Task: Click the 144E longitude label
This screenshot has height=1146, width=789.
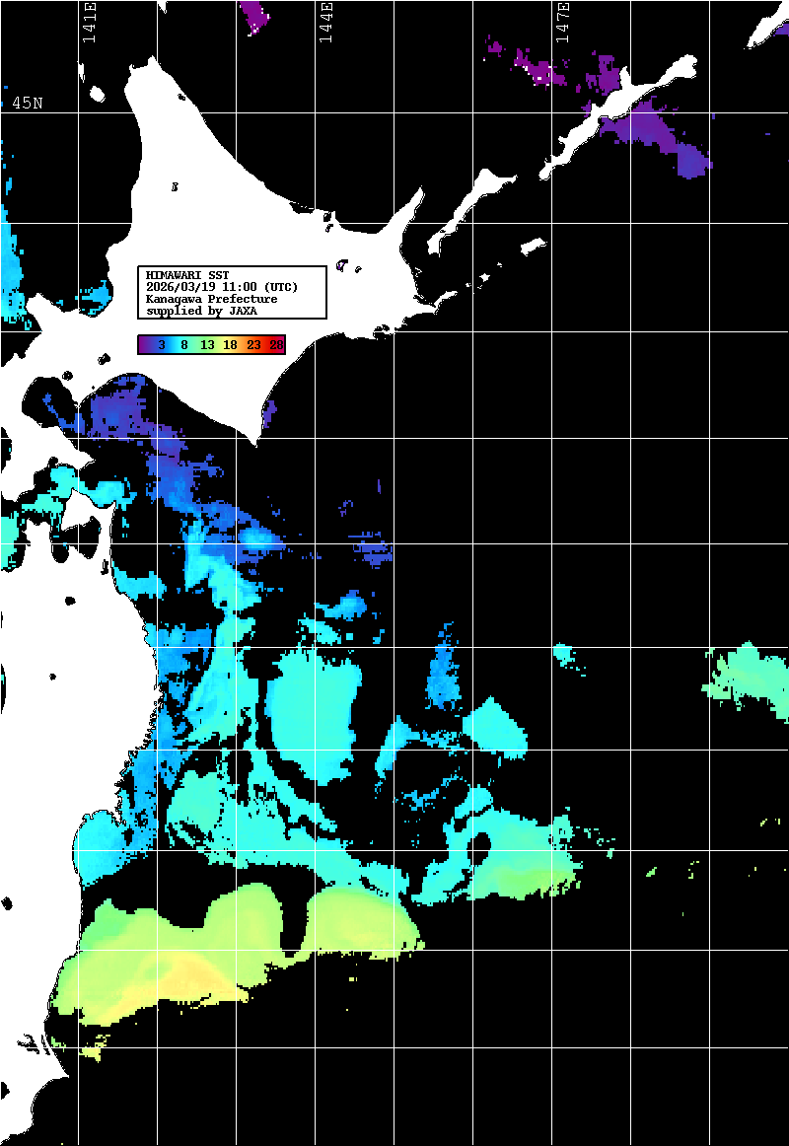Action: (x=325, y=23)
